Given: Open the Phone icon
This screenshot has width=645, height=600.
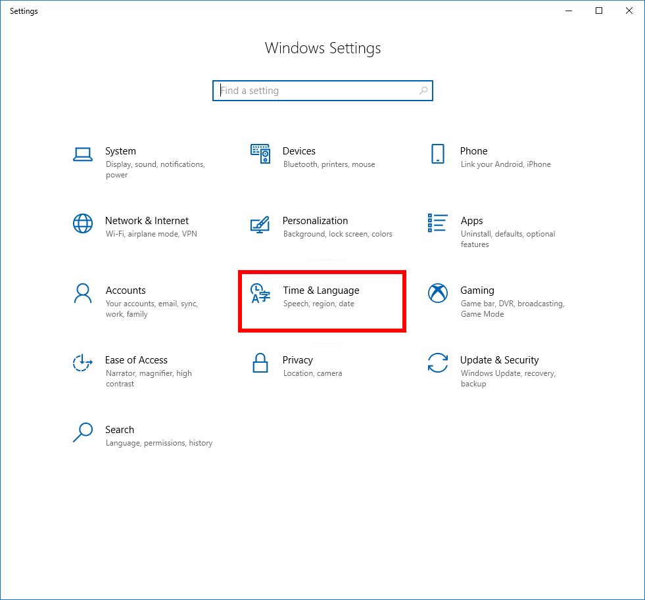Looking at the screenshot, I should [438, 154].
